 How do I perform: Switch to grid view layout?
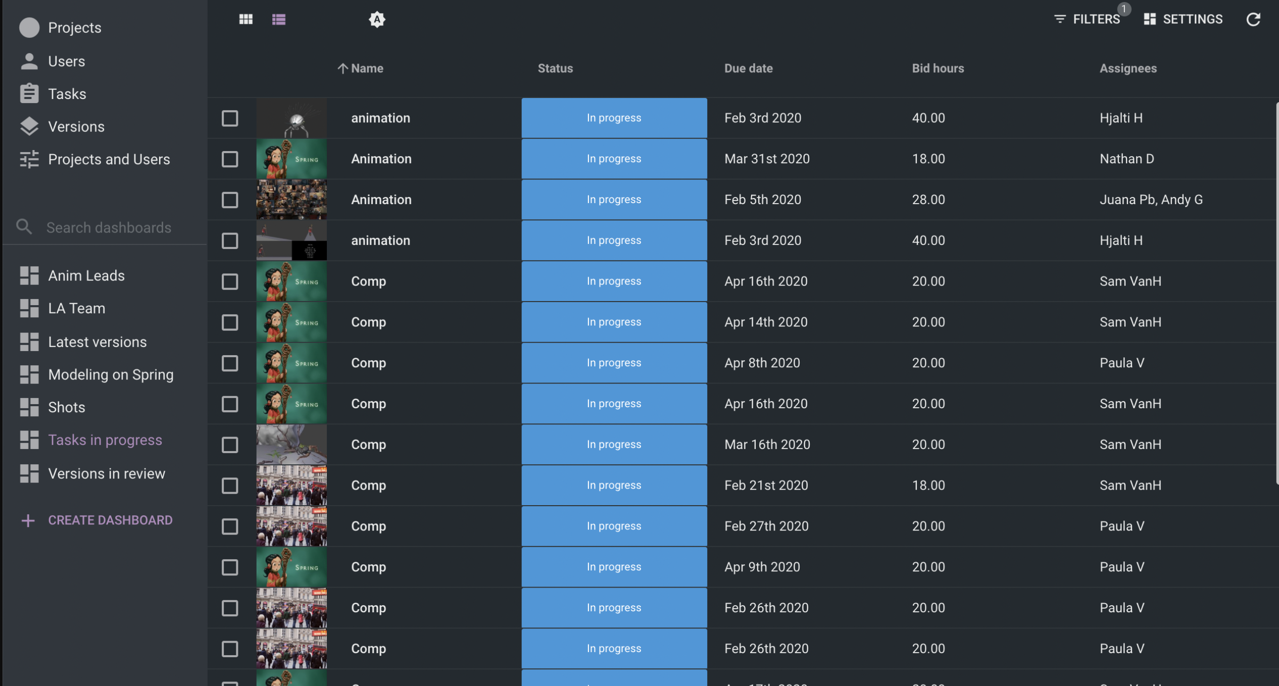click(x=246, y=19)
